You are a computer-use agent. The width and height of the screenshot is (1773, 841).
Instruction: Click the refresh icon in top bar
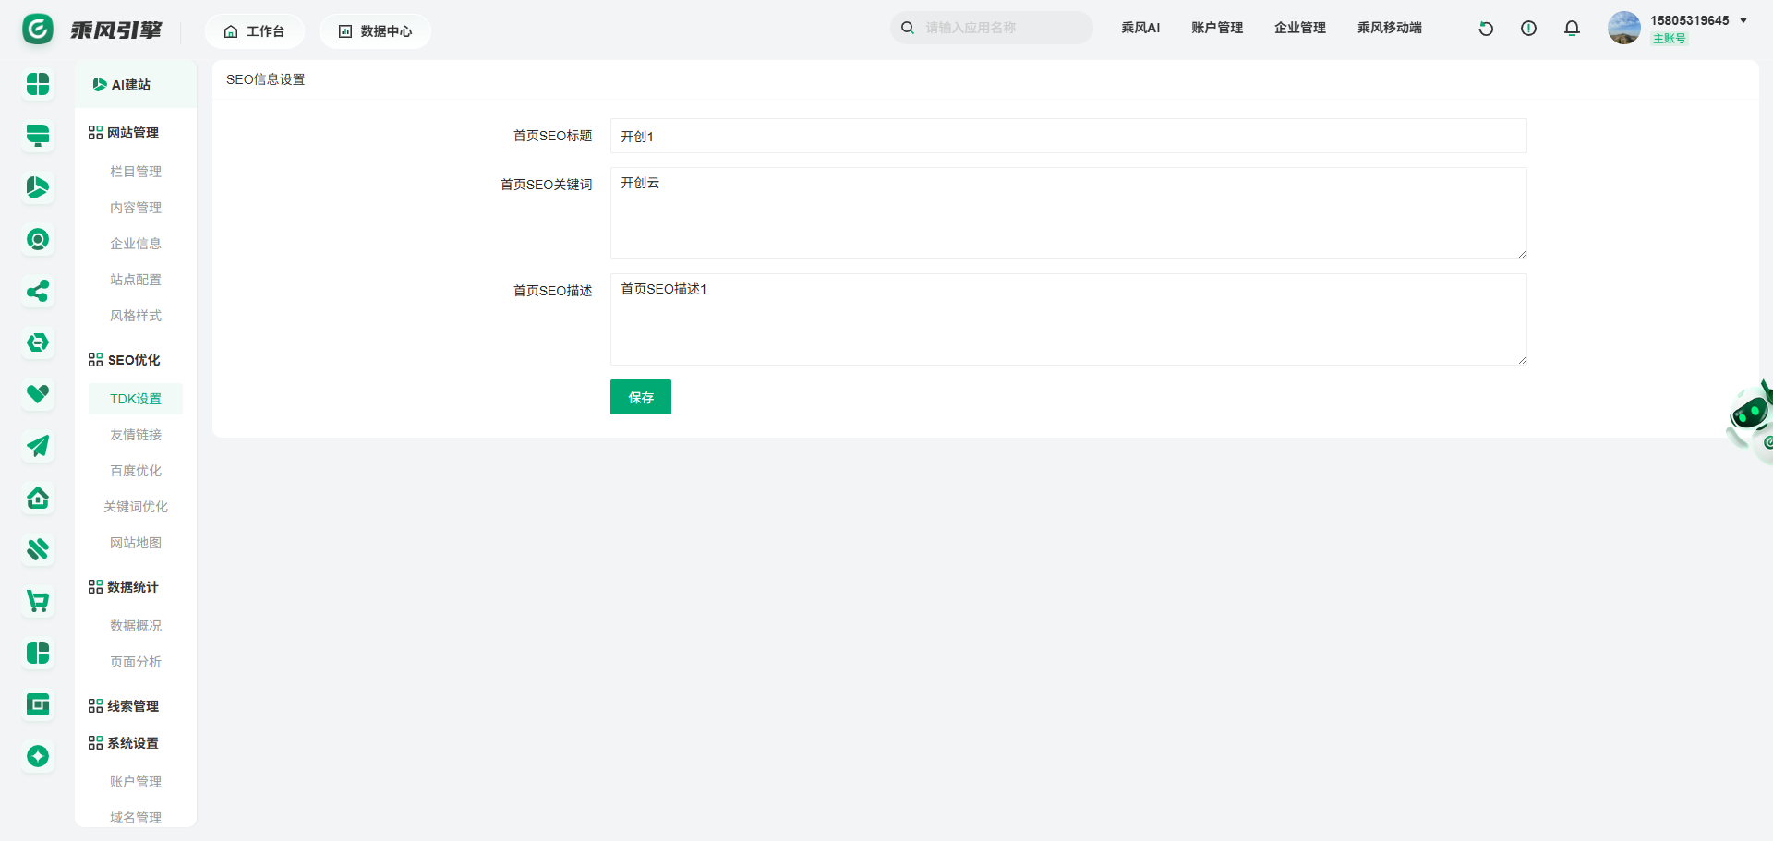[1486, 29]
